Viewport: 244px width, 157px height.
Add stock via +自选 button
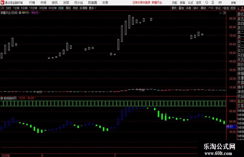click(x=226, y=8)
